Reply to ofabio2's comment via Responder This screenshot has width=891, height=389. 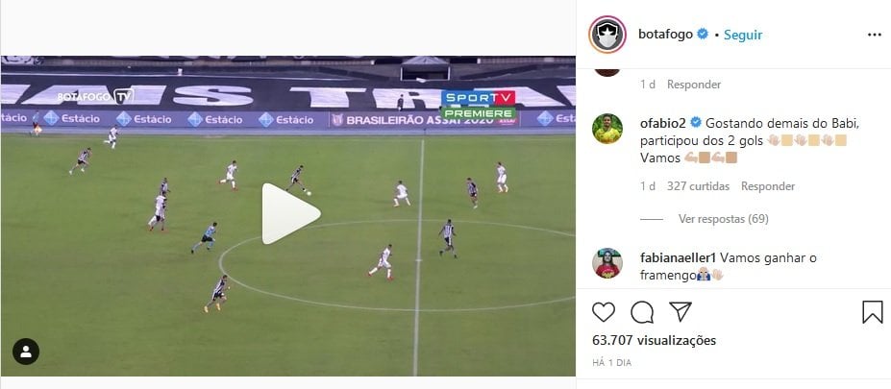pyautogui.click(x=768, y=186)
